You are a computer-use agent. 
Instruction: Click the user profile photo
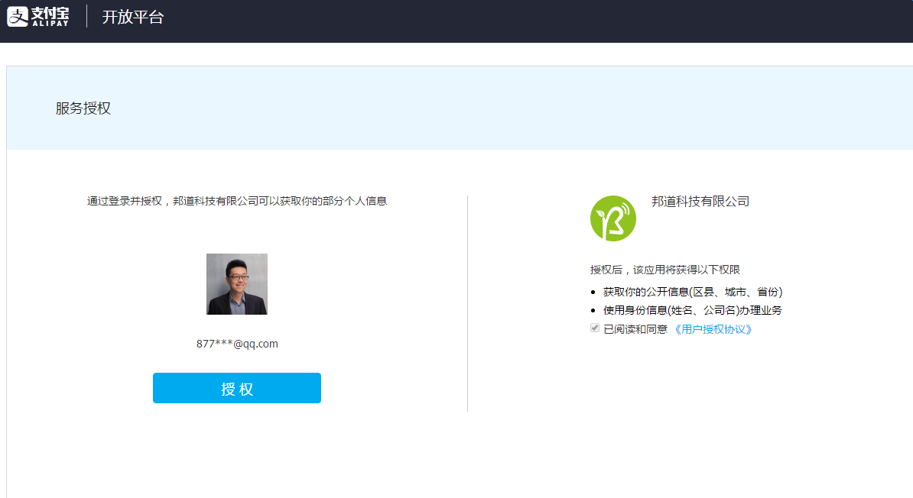click(x=237, y=284)
